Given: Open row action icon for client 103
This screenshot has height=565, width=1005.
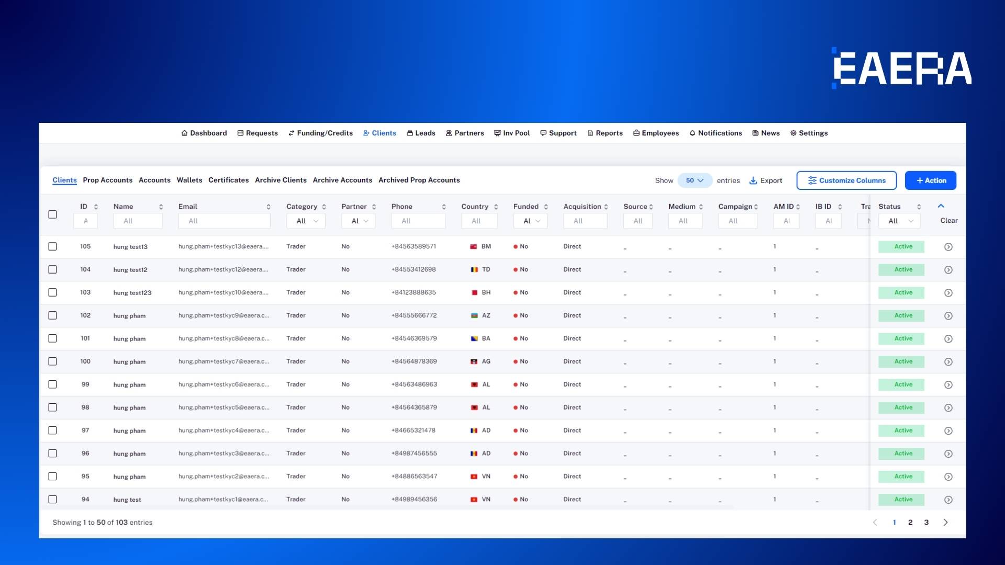Looking at the screenshot, I should (x=948, y=293).
